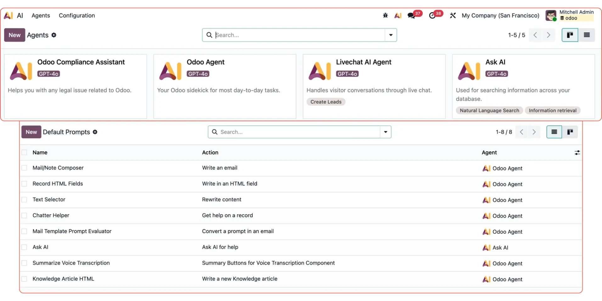Click 'Write in an HTML field' action cell
The width and height of the screenshot is (602, 301).
click(229, 184)
